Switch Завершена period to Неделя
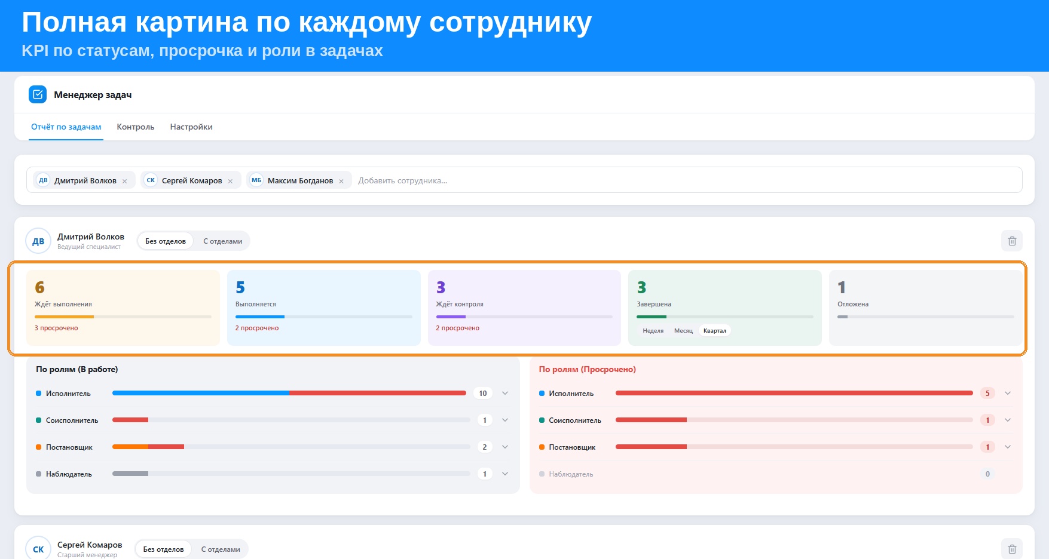1049x559 pixels. (653, 331)
